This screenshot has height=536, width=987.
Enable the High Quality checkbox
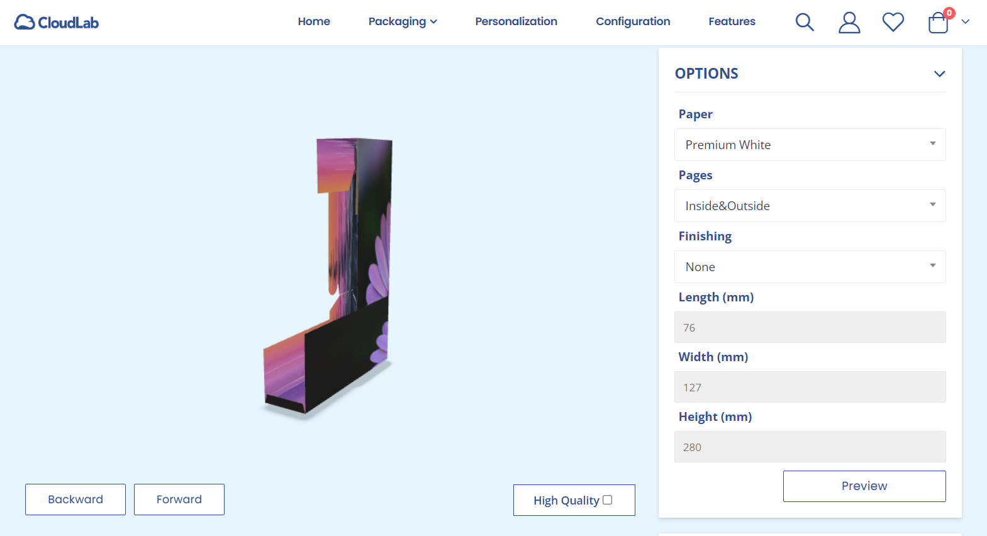tap(608, 500)
